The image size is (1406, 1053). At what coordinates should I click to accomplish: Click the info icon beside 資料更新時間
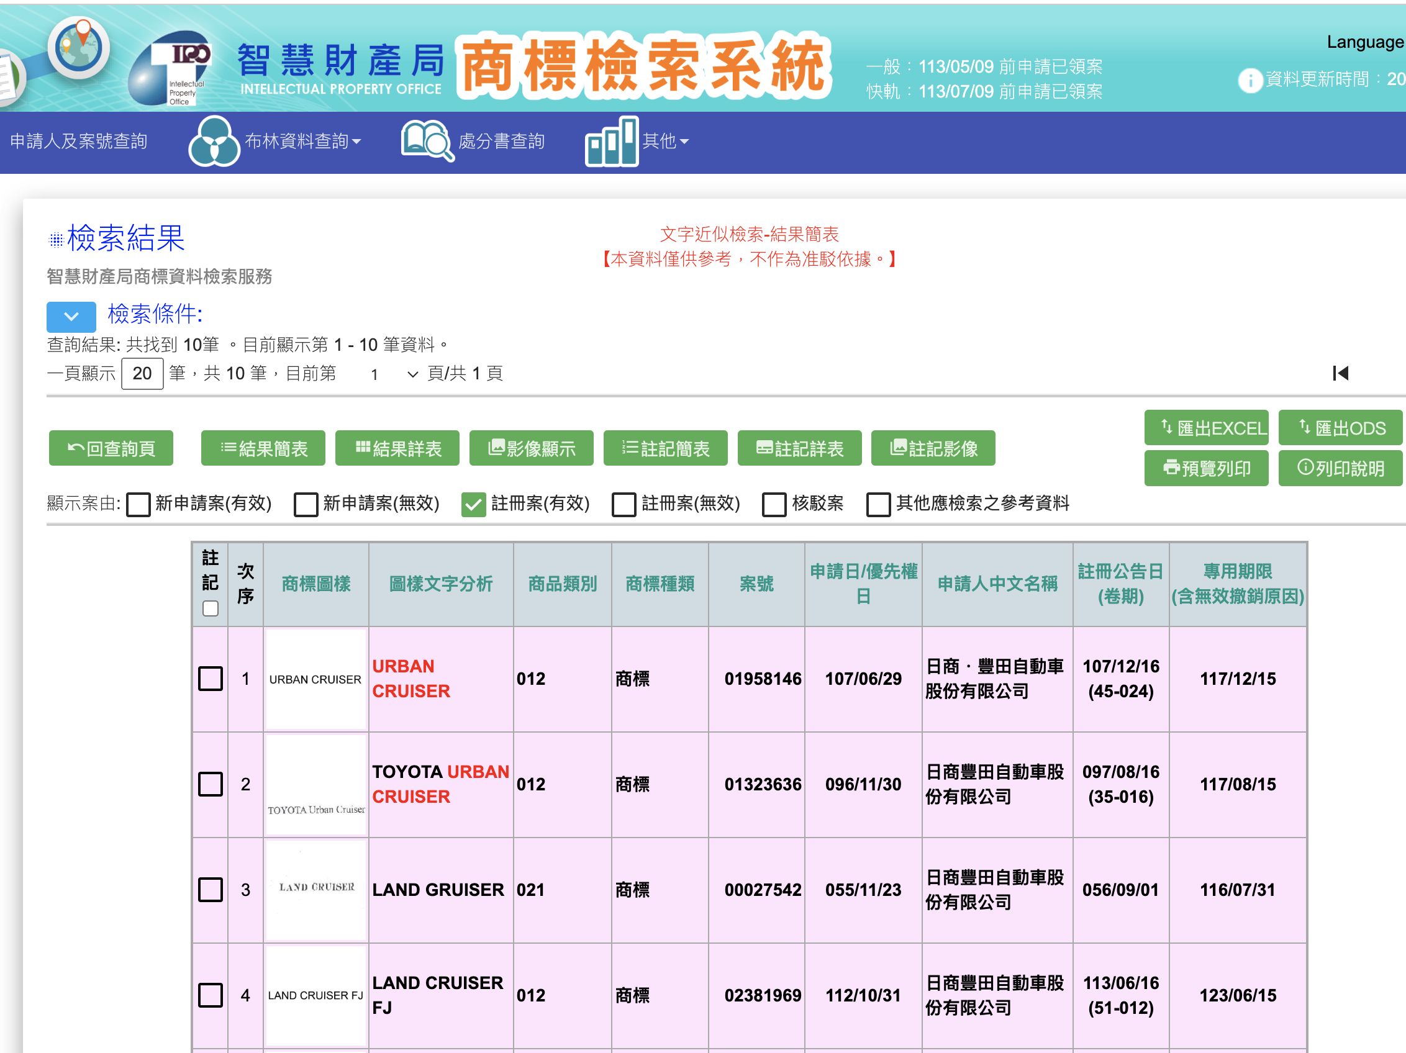tap(1250, 81)
